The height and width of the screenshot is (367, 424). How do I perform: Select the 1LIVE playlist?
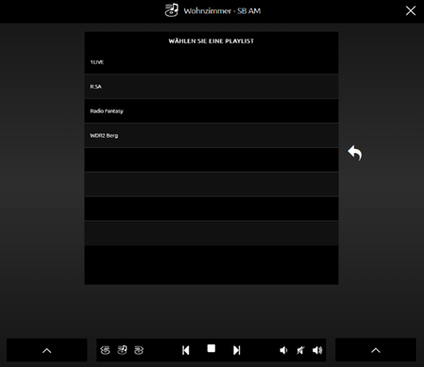click(x=212, y=62)
